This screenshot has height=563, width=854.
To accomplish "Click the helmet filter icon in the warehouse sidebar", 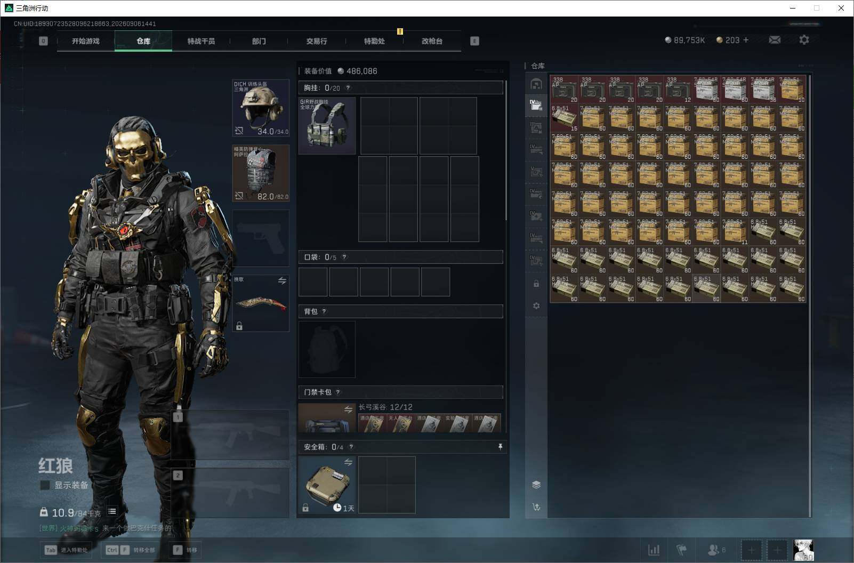I will [536, 84].
